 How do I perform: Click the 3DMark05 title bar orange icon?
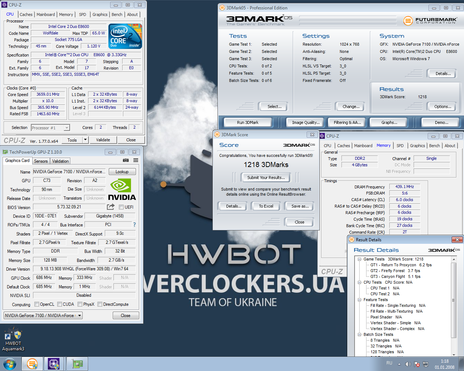pyautogui.click(x=222, y=8)
